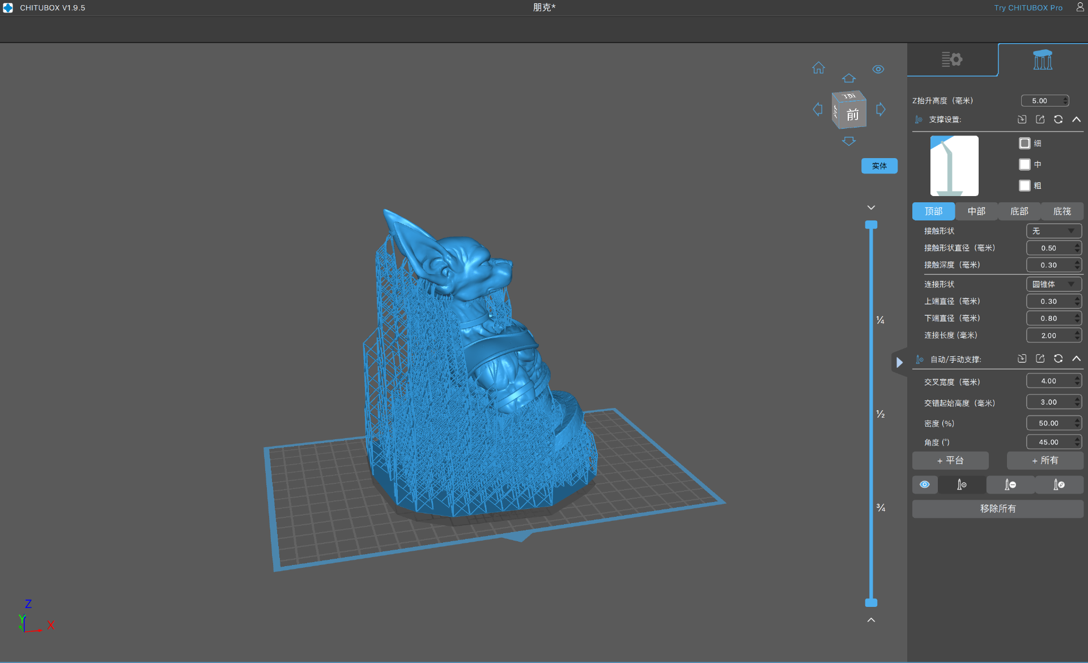
Task: Select the 顶部 tab
Action: (x=933, y=211)
